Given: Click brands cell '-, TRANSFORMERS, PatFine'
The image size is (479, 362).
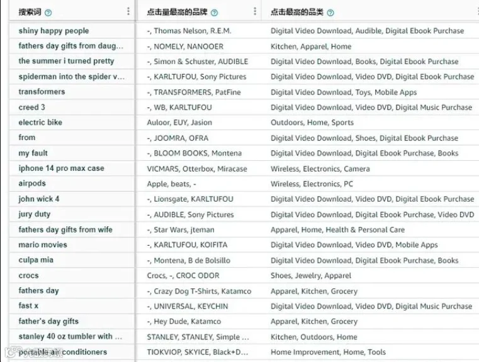Looking at the screenshot, I should tap(194, 92).
